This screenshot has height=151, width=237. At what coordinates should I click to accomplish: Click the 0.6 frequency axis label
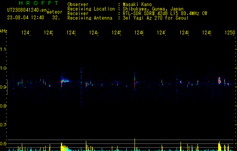pos(3,143)
